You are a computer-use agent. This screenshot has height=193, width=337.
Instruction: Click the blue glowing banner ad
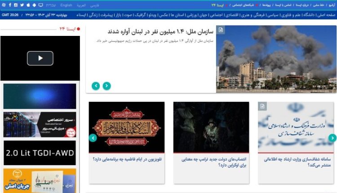[x=40, y=96]
